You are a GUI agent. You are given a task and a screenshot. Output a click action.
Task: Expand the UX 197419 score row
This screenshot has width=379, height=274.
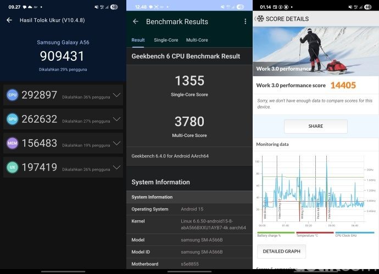point(117,167)
